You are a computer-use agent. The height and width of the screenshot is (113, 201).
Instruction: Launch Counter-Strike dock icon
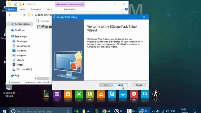point(156,94)
